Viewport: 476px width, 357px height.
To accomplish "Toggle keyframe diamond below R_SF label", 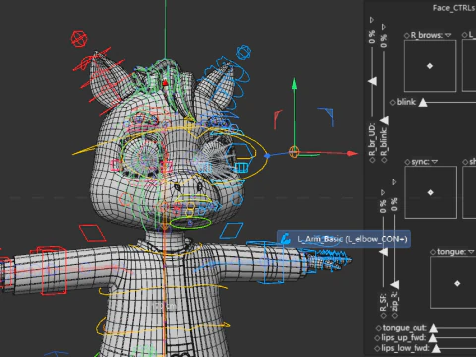I will [x=384, y=316].
